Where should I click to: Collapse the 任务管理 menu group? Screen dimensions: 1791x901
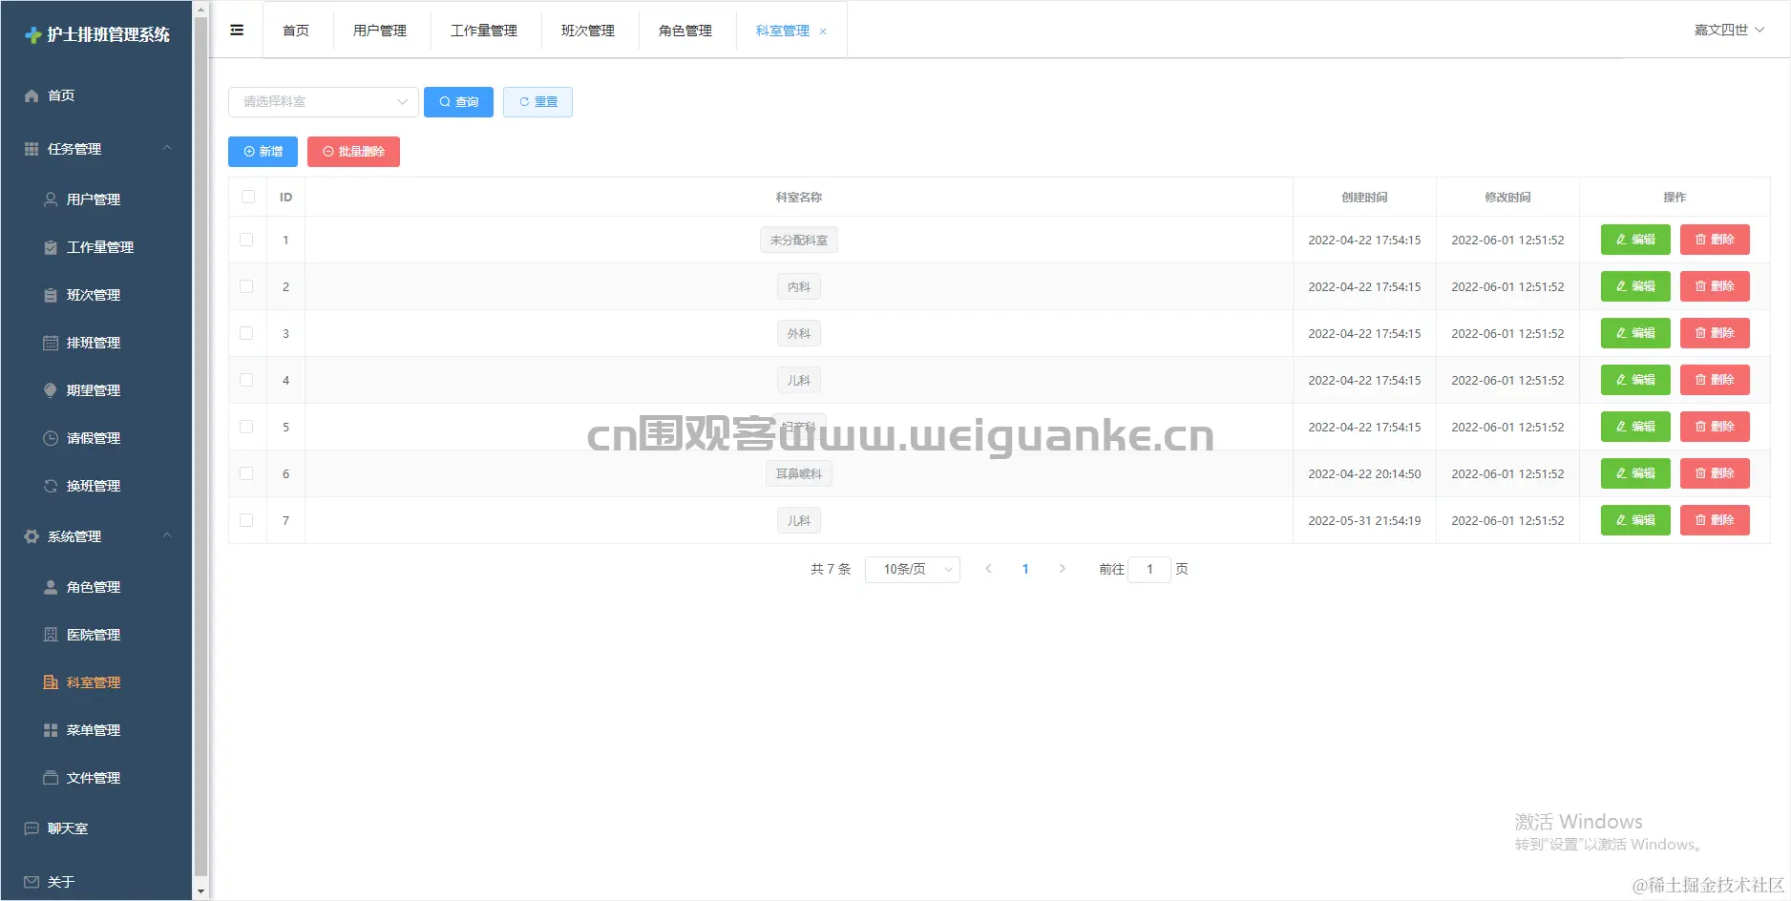pyautogui.click(x=168, y=148)
